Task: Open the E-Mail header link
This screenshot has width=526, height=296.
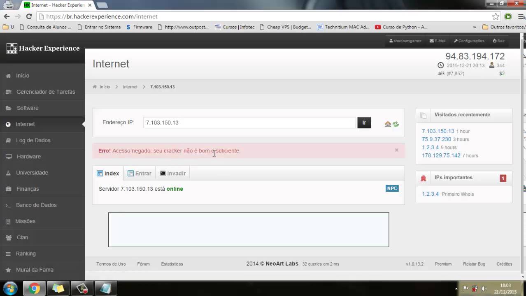Action: [x=438, y=41]
